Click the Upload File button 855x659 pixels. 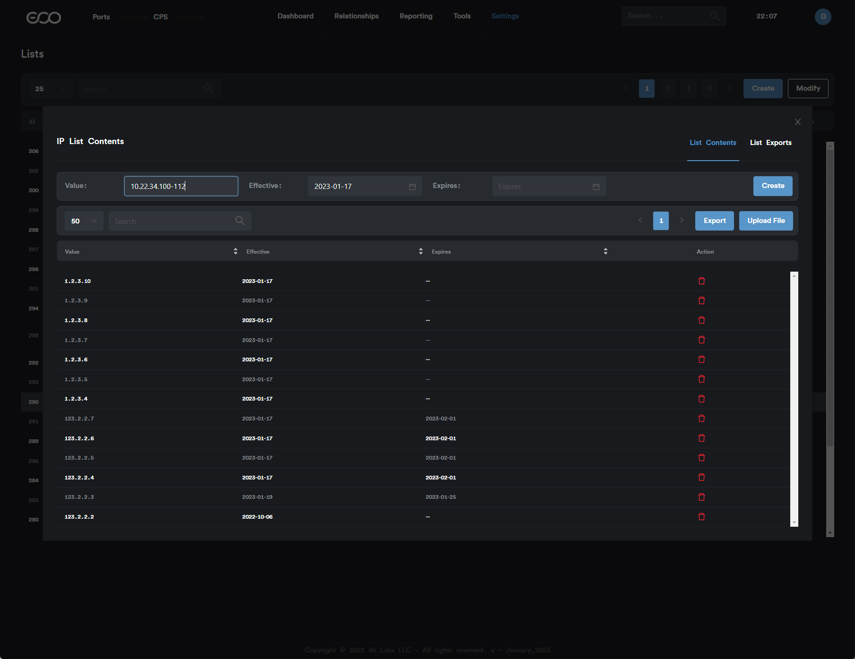tap(766, 221)
